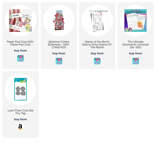Click Not 2 Shabby logo under Stamp of the Month
Viewport: 156px width, 143px height.
click(x=97, y=61)
